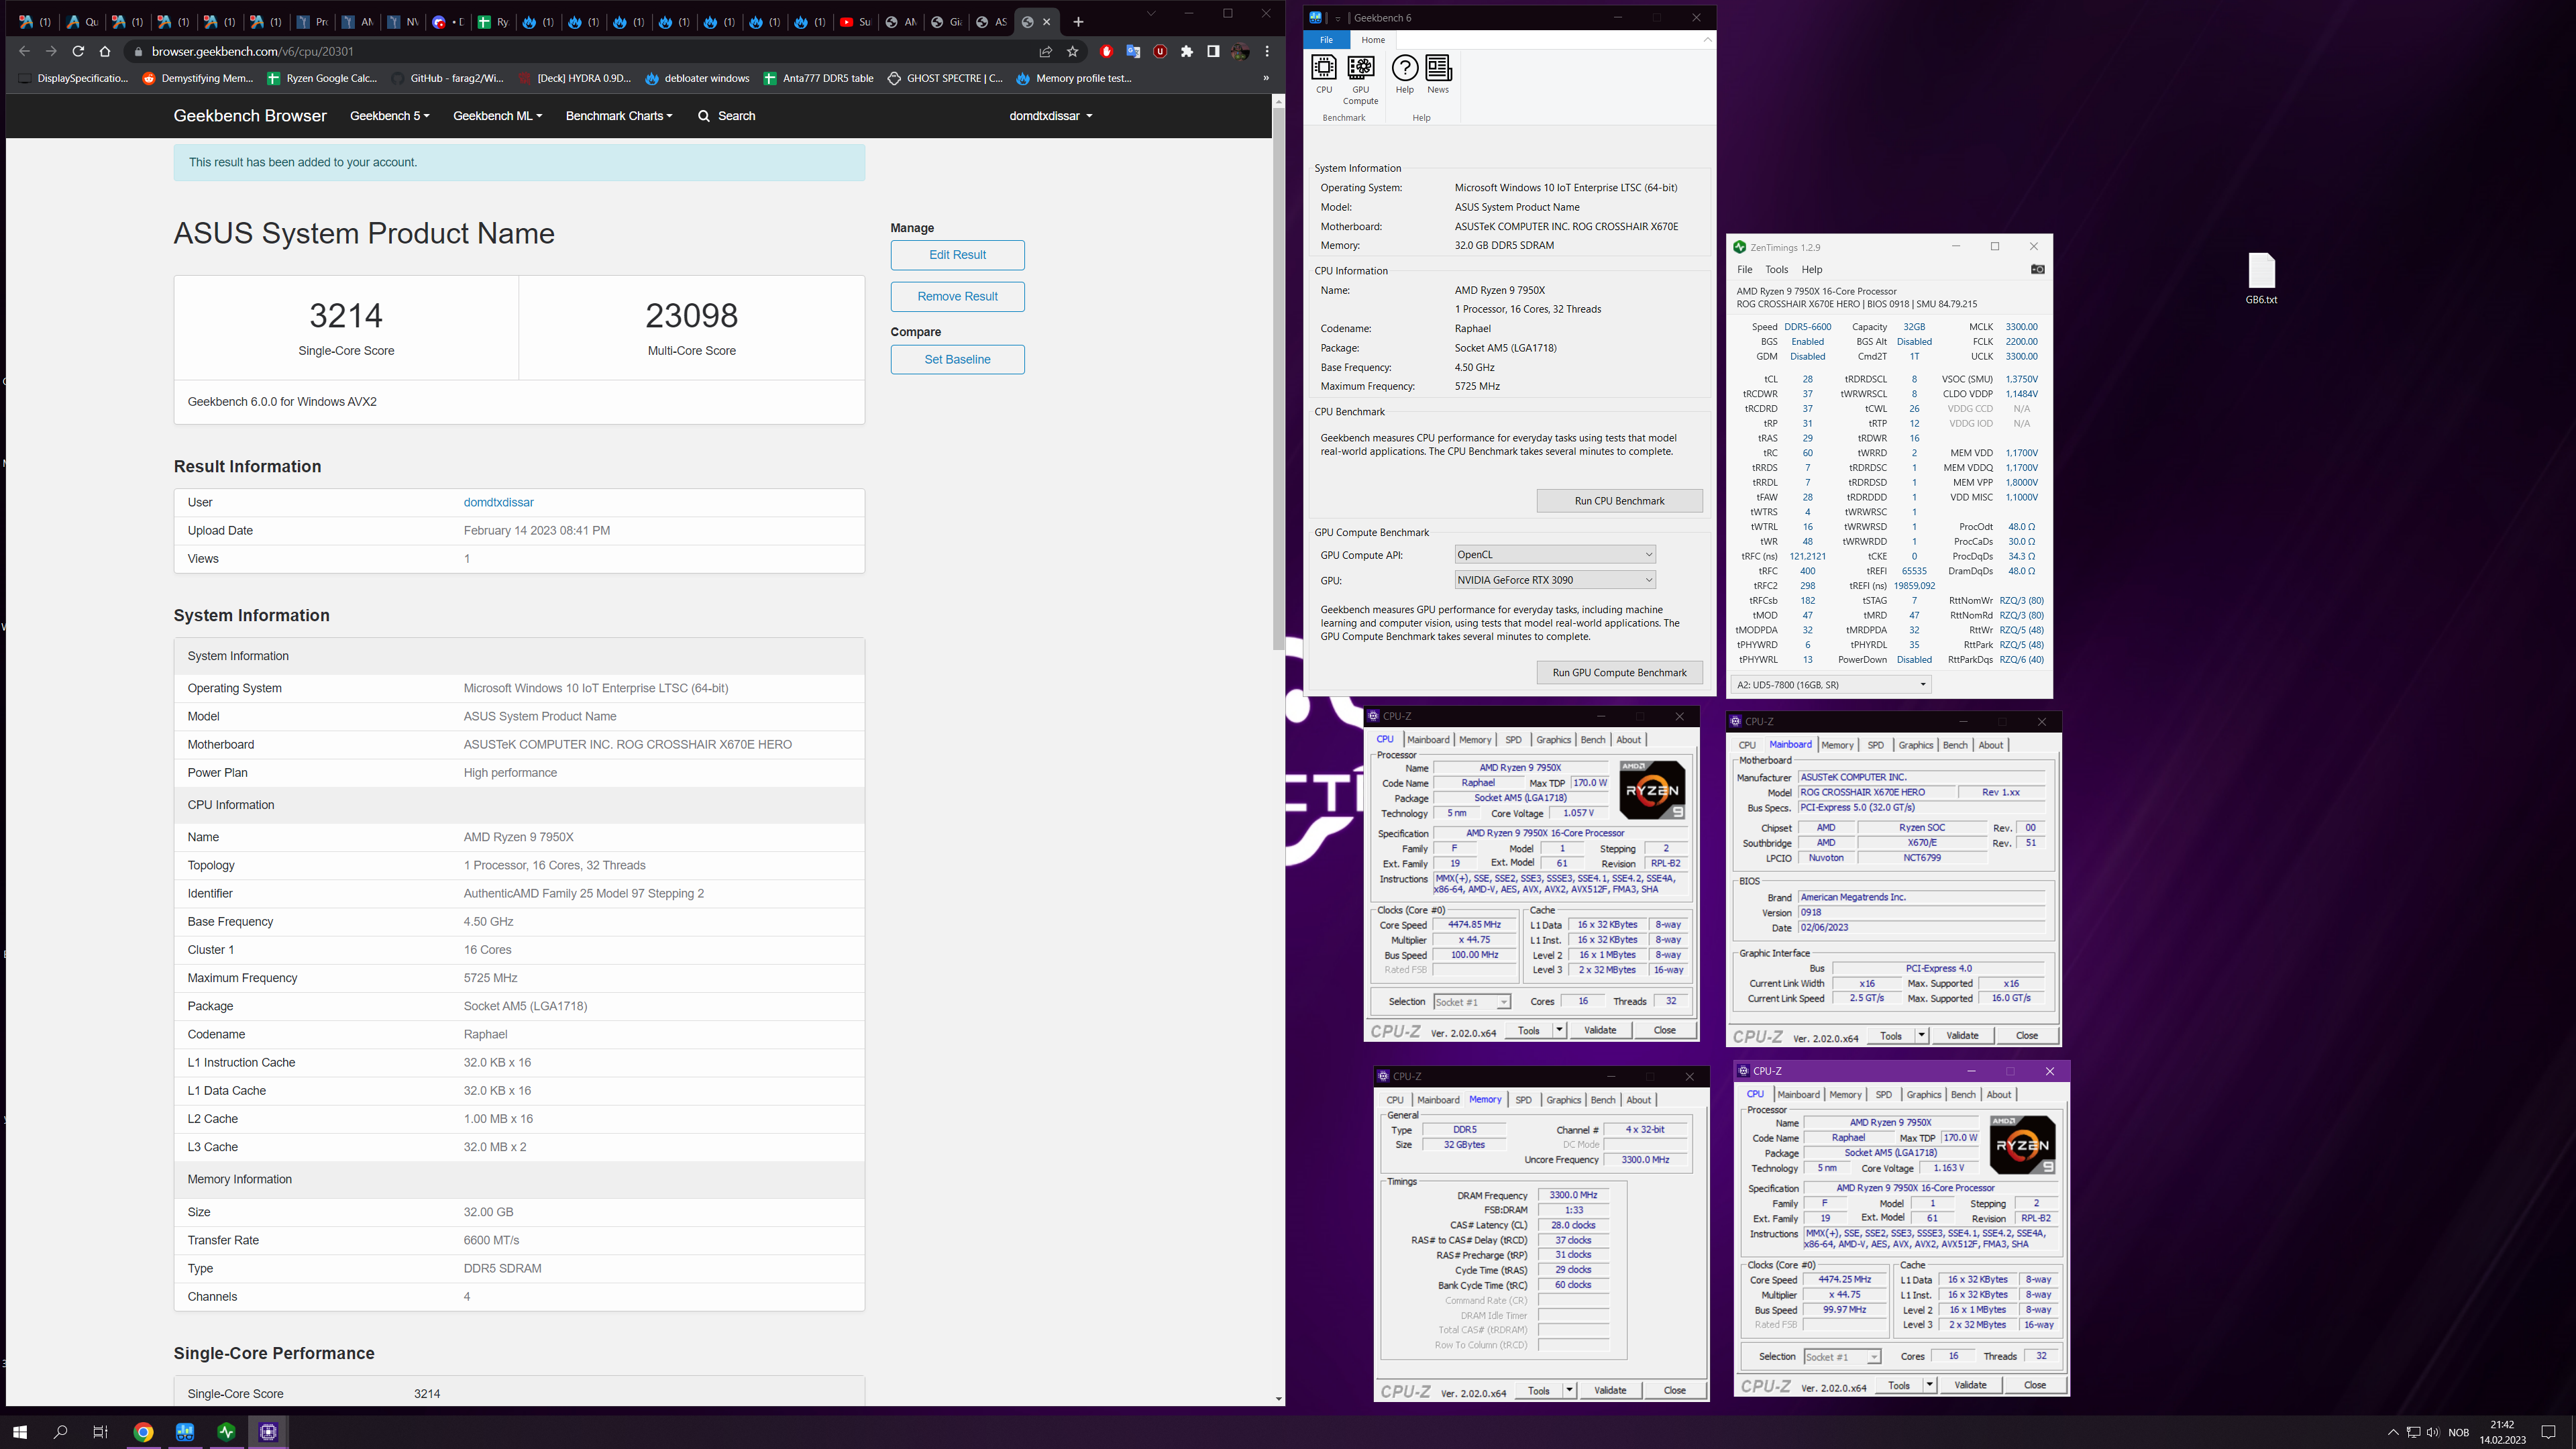Open Chrome tab search chevron
The image size is (2576, 1449).
pyautogui.click(x=1151, y=14)
